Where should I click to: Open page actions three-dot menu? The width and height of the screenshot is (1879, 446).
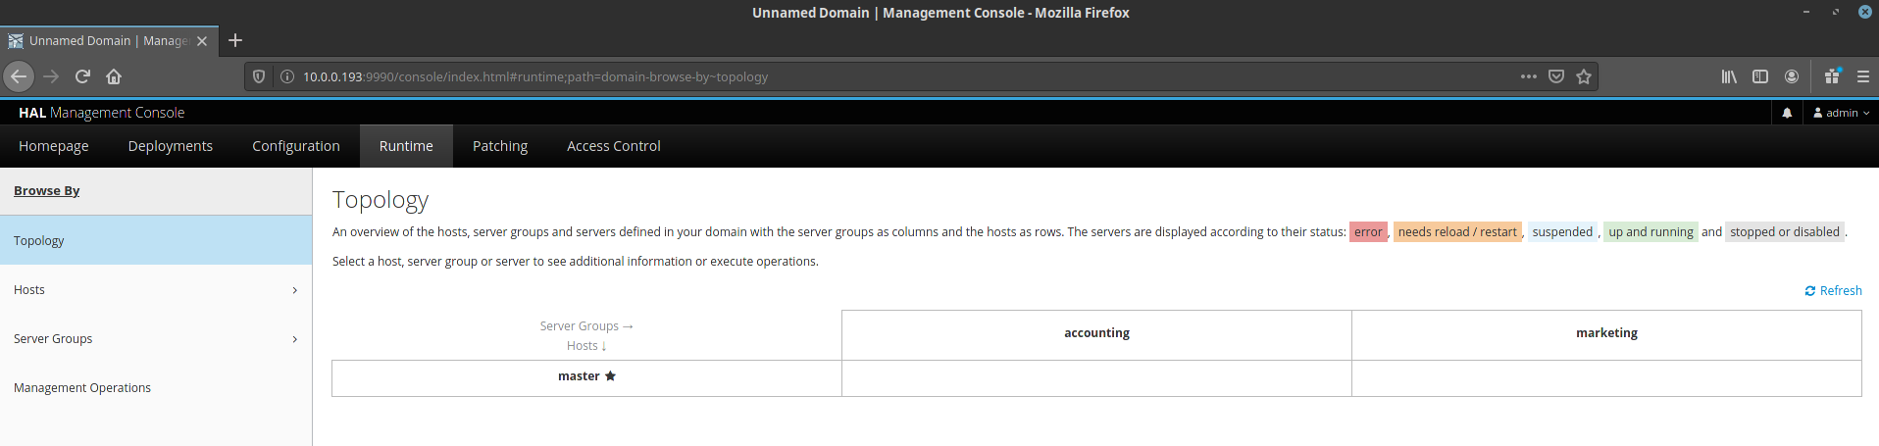(x=1528, y=76)
